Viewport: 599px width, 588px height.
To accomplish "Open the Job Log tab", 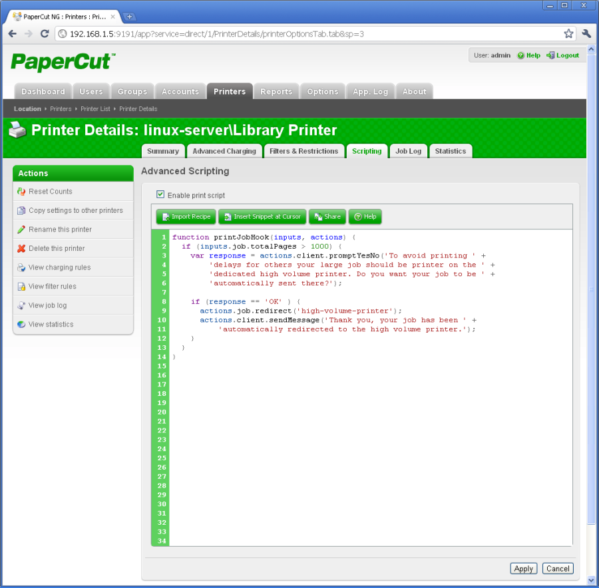I will [408, 151].
